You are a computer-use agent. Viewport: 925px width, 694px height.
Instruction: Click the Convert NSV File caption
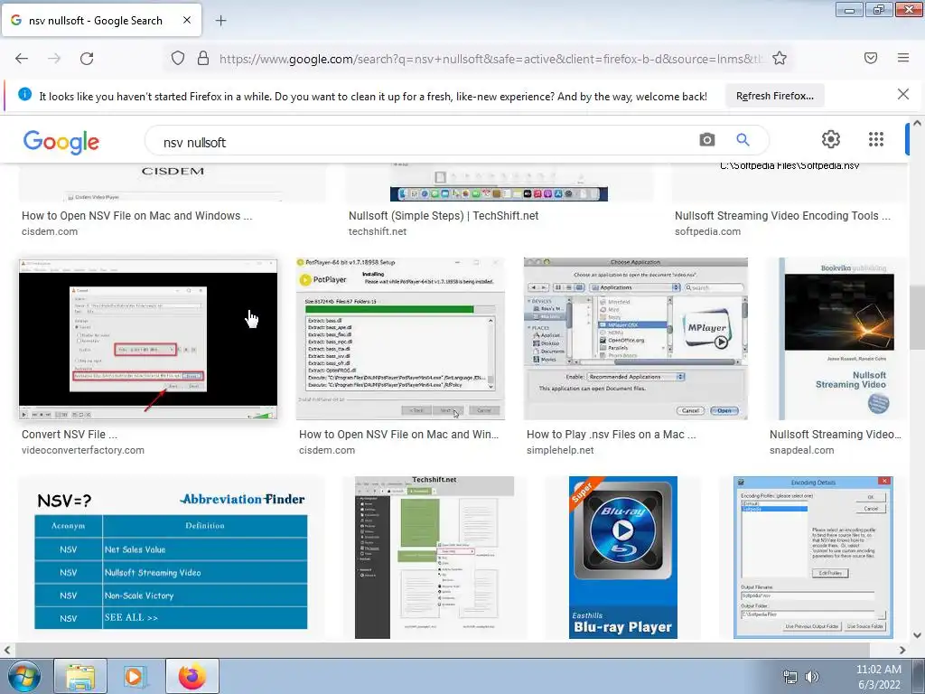click(70, 435)
